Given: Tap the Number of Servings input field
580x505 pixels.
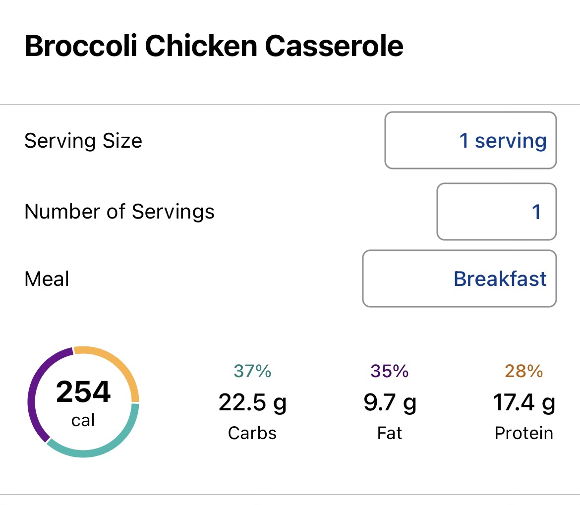Looking at the screenshot, I should point(496,212).
